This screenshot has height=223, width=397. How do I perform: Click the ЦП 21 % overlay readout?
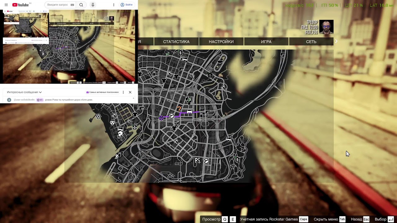coord(354,5)
